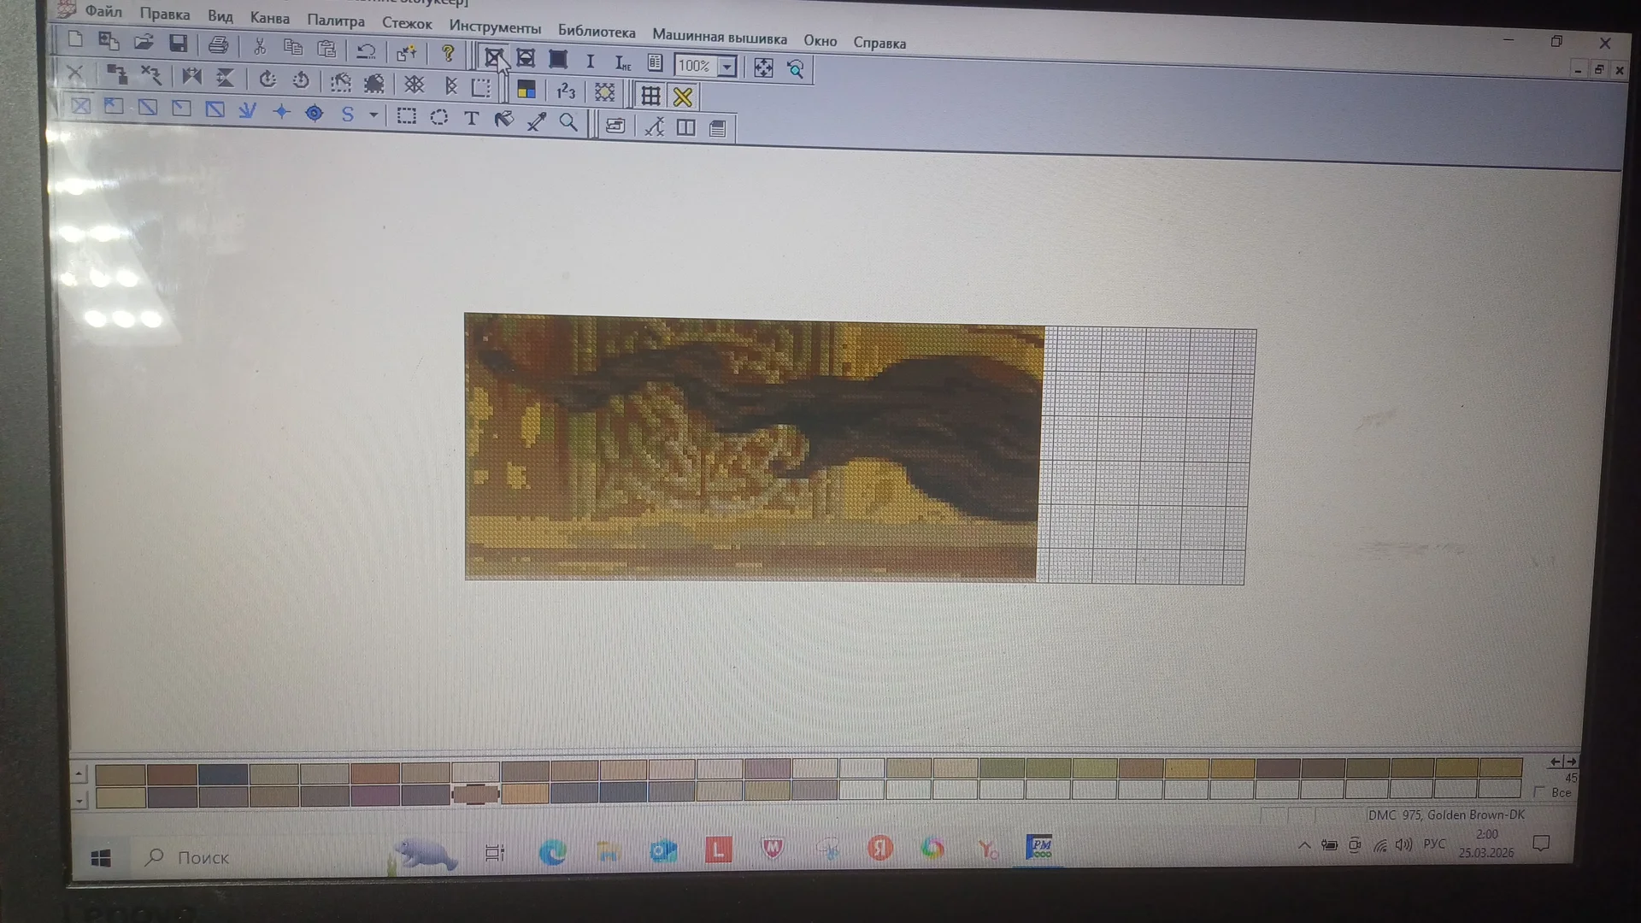Show hidden system tray icons chevron
Screen dimensions: 1641x923
[x=1303, y=845]
